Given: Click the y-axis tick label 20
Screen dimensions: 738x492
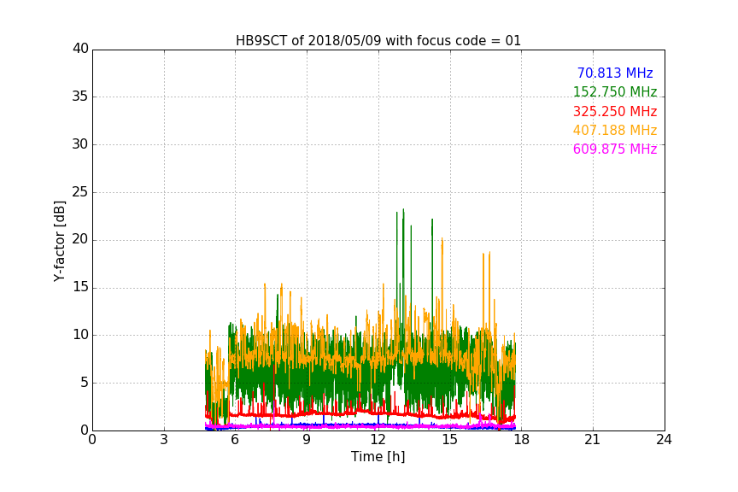Looking at the screenshot, I should (80, 239).
